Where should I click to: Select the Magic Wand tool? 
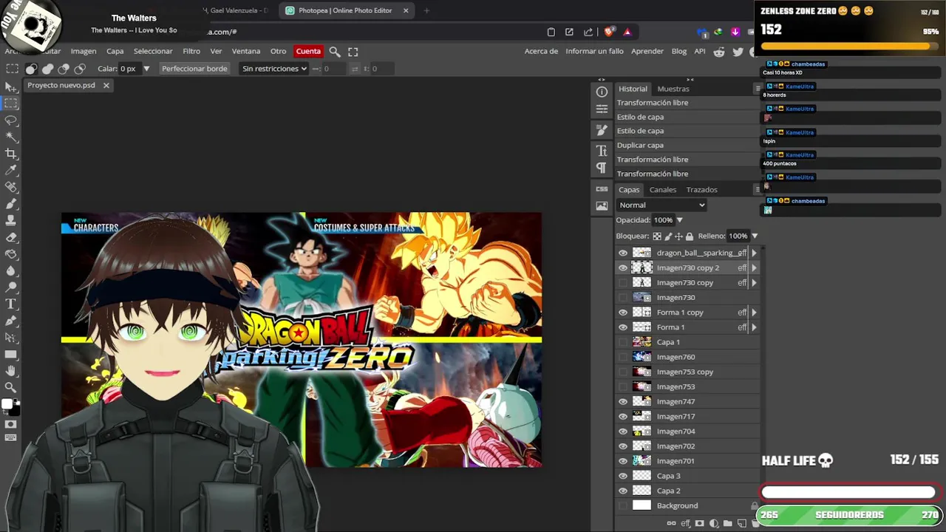11,137
